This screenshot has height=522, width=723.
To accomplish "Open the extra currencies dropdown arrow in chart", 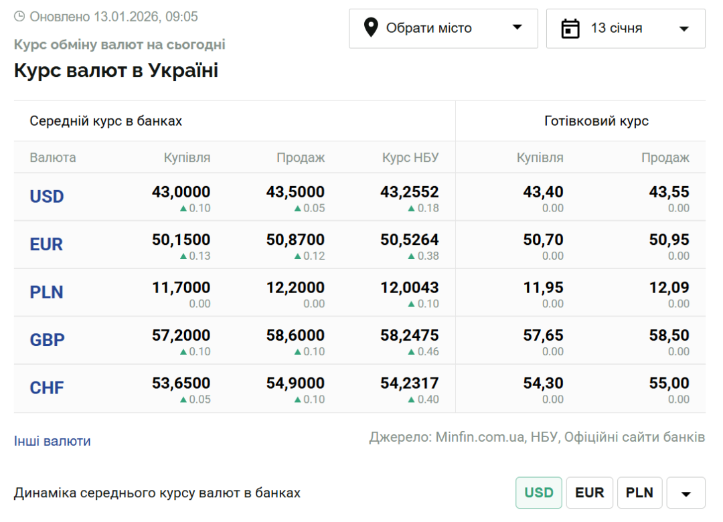I will (x=686, y=493).
